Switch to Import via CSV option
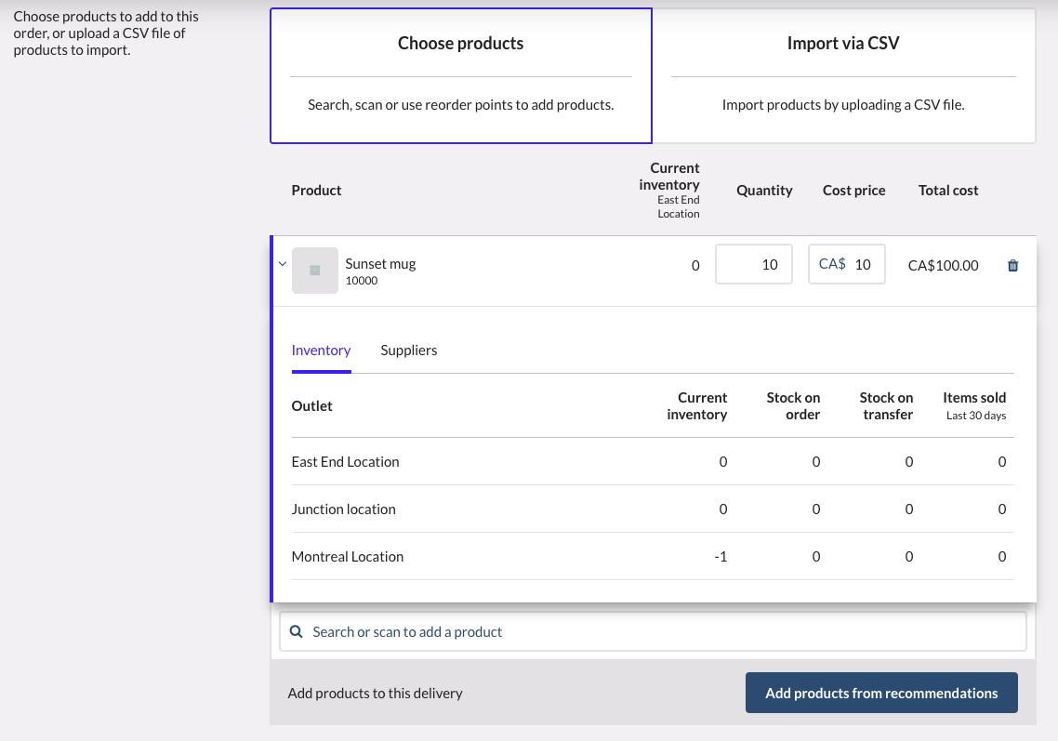 (x=843, y=75)
